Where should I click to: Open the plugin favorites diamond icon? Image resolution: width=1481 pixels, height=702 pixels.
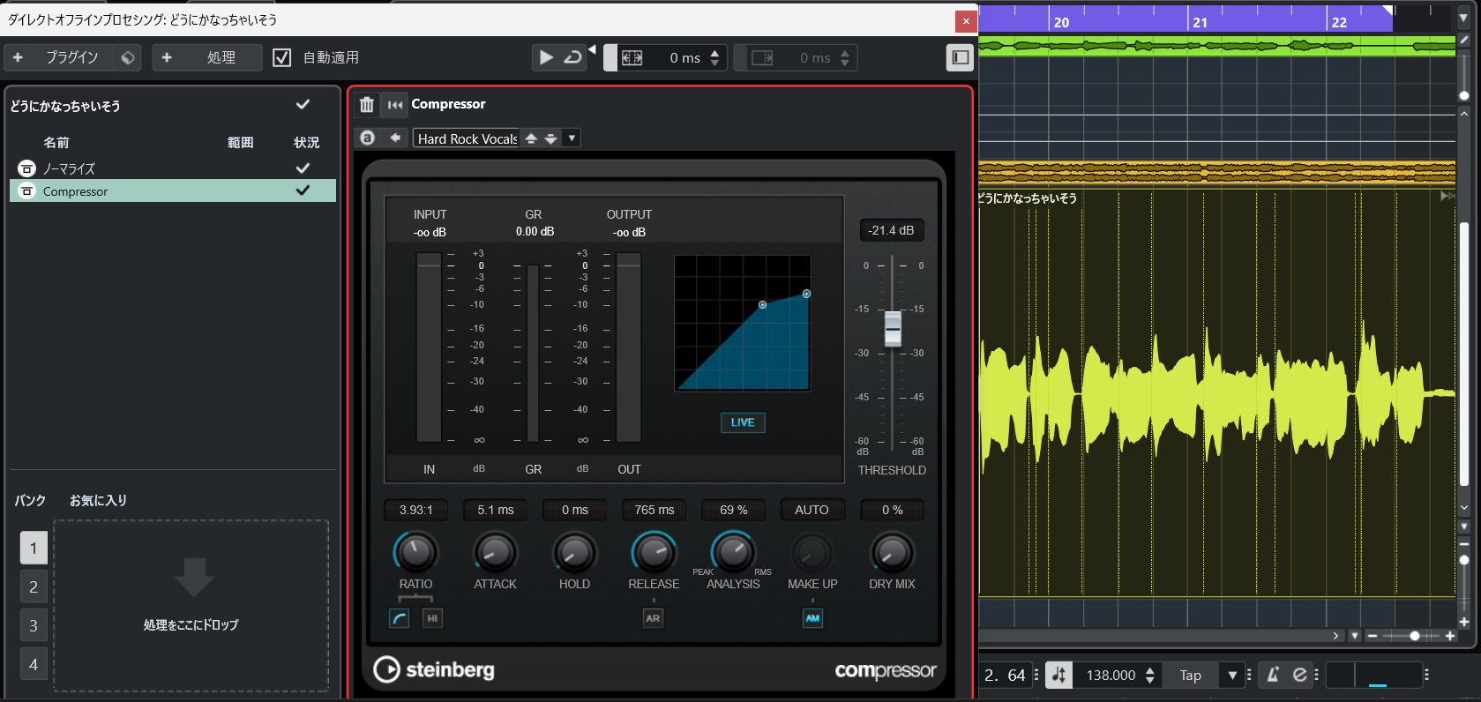pos(128,57)
